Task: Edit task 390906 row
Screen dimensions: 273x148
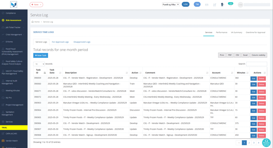Action: point(254,124)
